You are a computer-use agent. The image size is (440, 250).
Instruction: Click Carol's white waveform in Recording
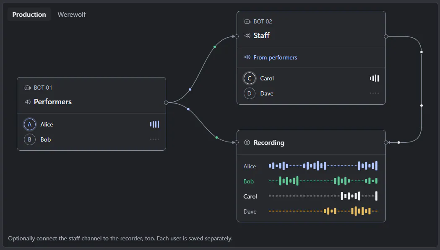(x=323, y=196)
